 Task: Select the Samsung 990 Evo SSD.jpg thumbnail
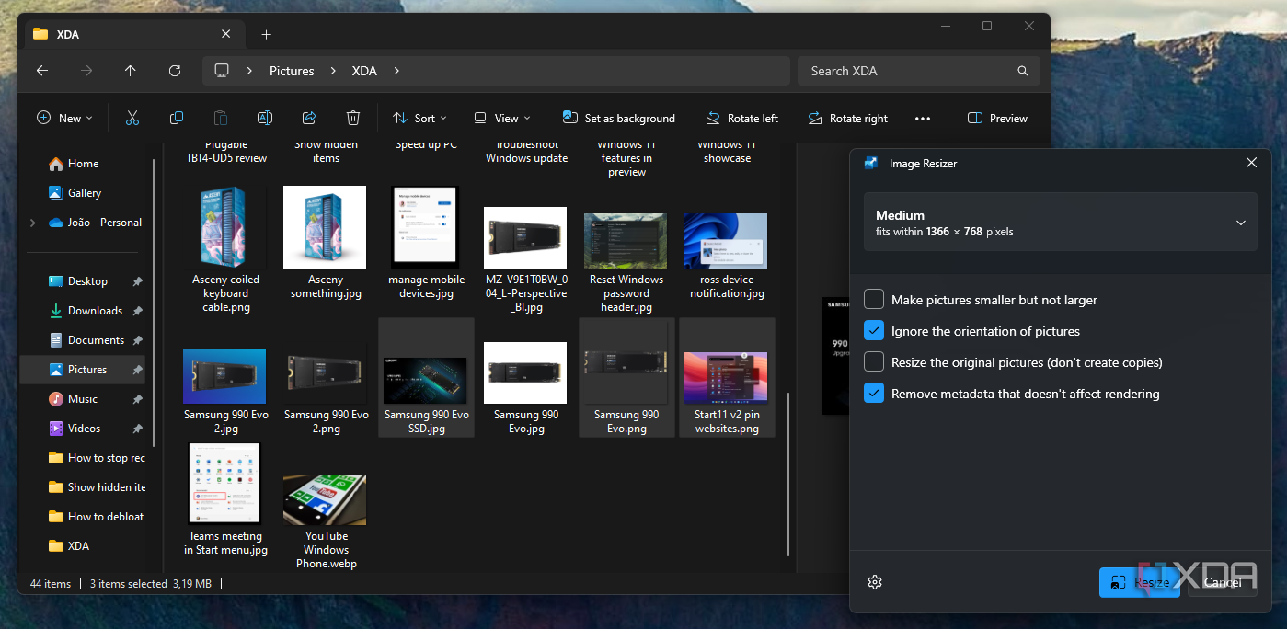click(427, 378)
